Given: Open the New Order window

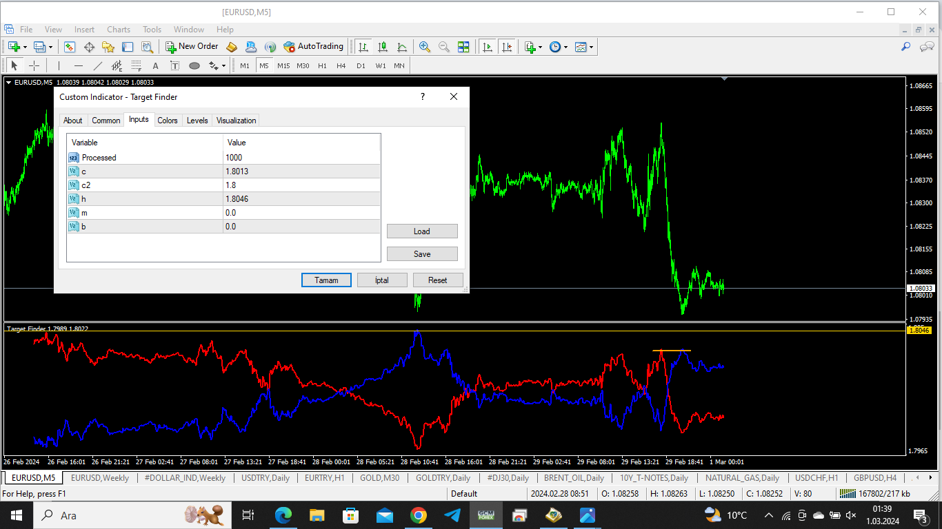Looking at the screenshot, I should (192, 47).
